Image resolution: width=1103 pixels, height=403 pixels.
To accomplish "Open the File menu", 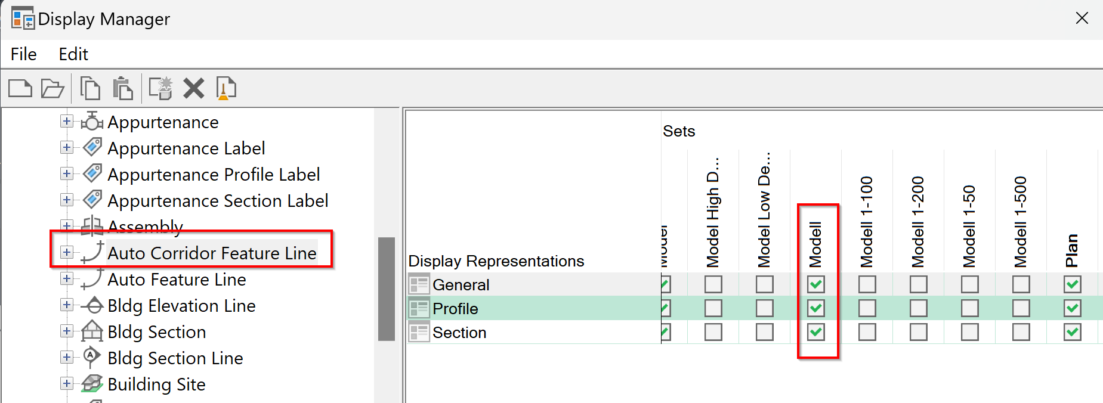I will [24, 54].
